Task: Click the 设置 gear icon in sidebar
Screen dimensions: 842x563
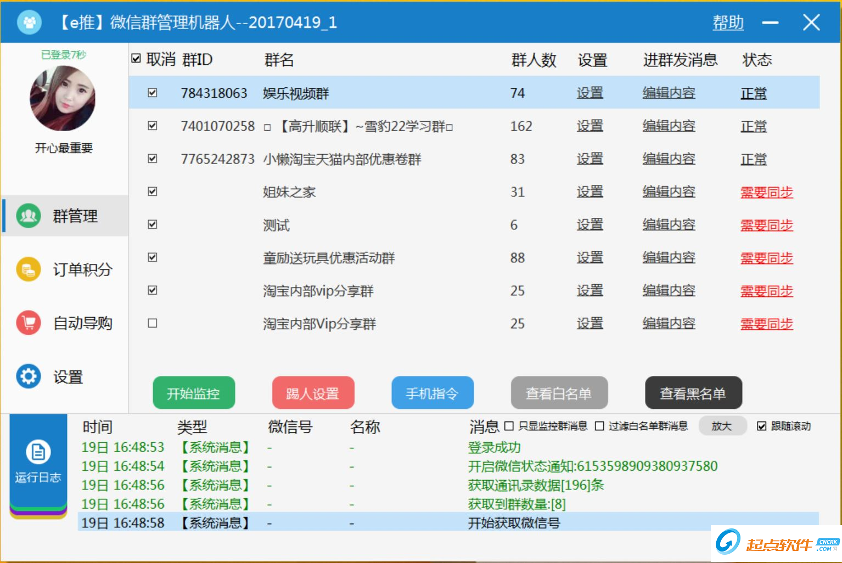Action: tap(27, 376)
